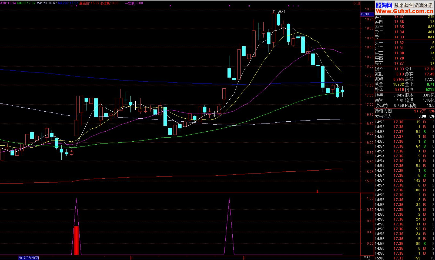Click the 外盘 5719 value
Image resolution: width=435 pixels, height=260 pixels.
pos(399,89)
